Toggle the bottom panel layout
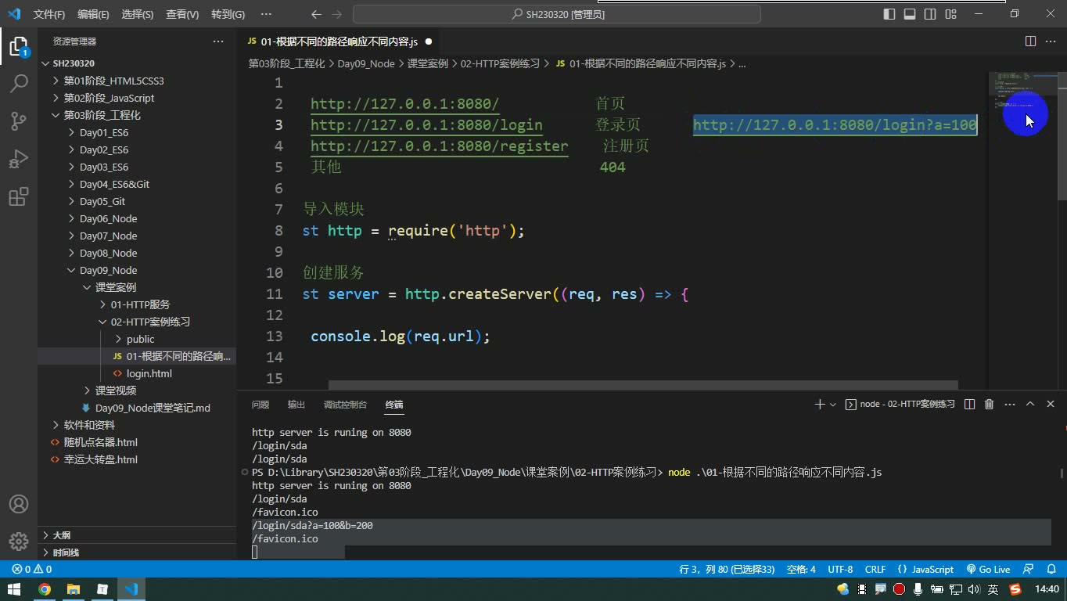 [x=910, y=14]
